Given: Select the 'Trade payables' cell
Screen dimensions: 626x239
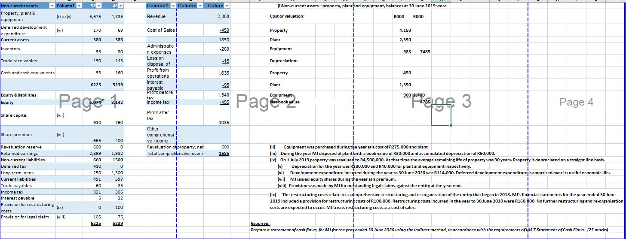Looking at the screenshot, I should pos(28,185).
